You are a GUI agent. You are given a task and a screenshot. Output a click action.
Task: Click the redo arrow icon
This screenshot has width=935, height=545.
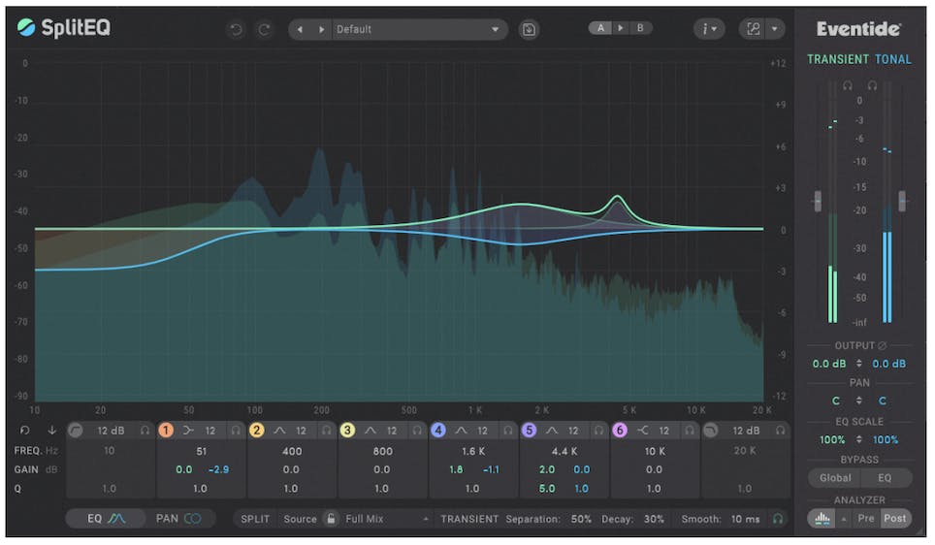[264, 29]
